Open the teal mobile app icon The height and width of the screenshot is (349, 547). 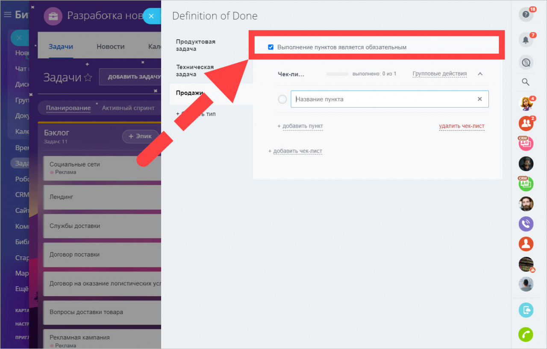(526, 310)
